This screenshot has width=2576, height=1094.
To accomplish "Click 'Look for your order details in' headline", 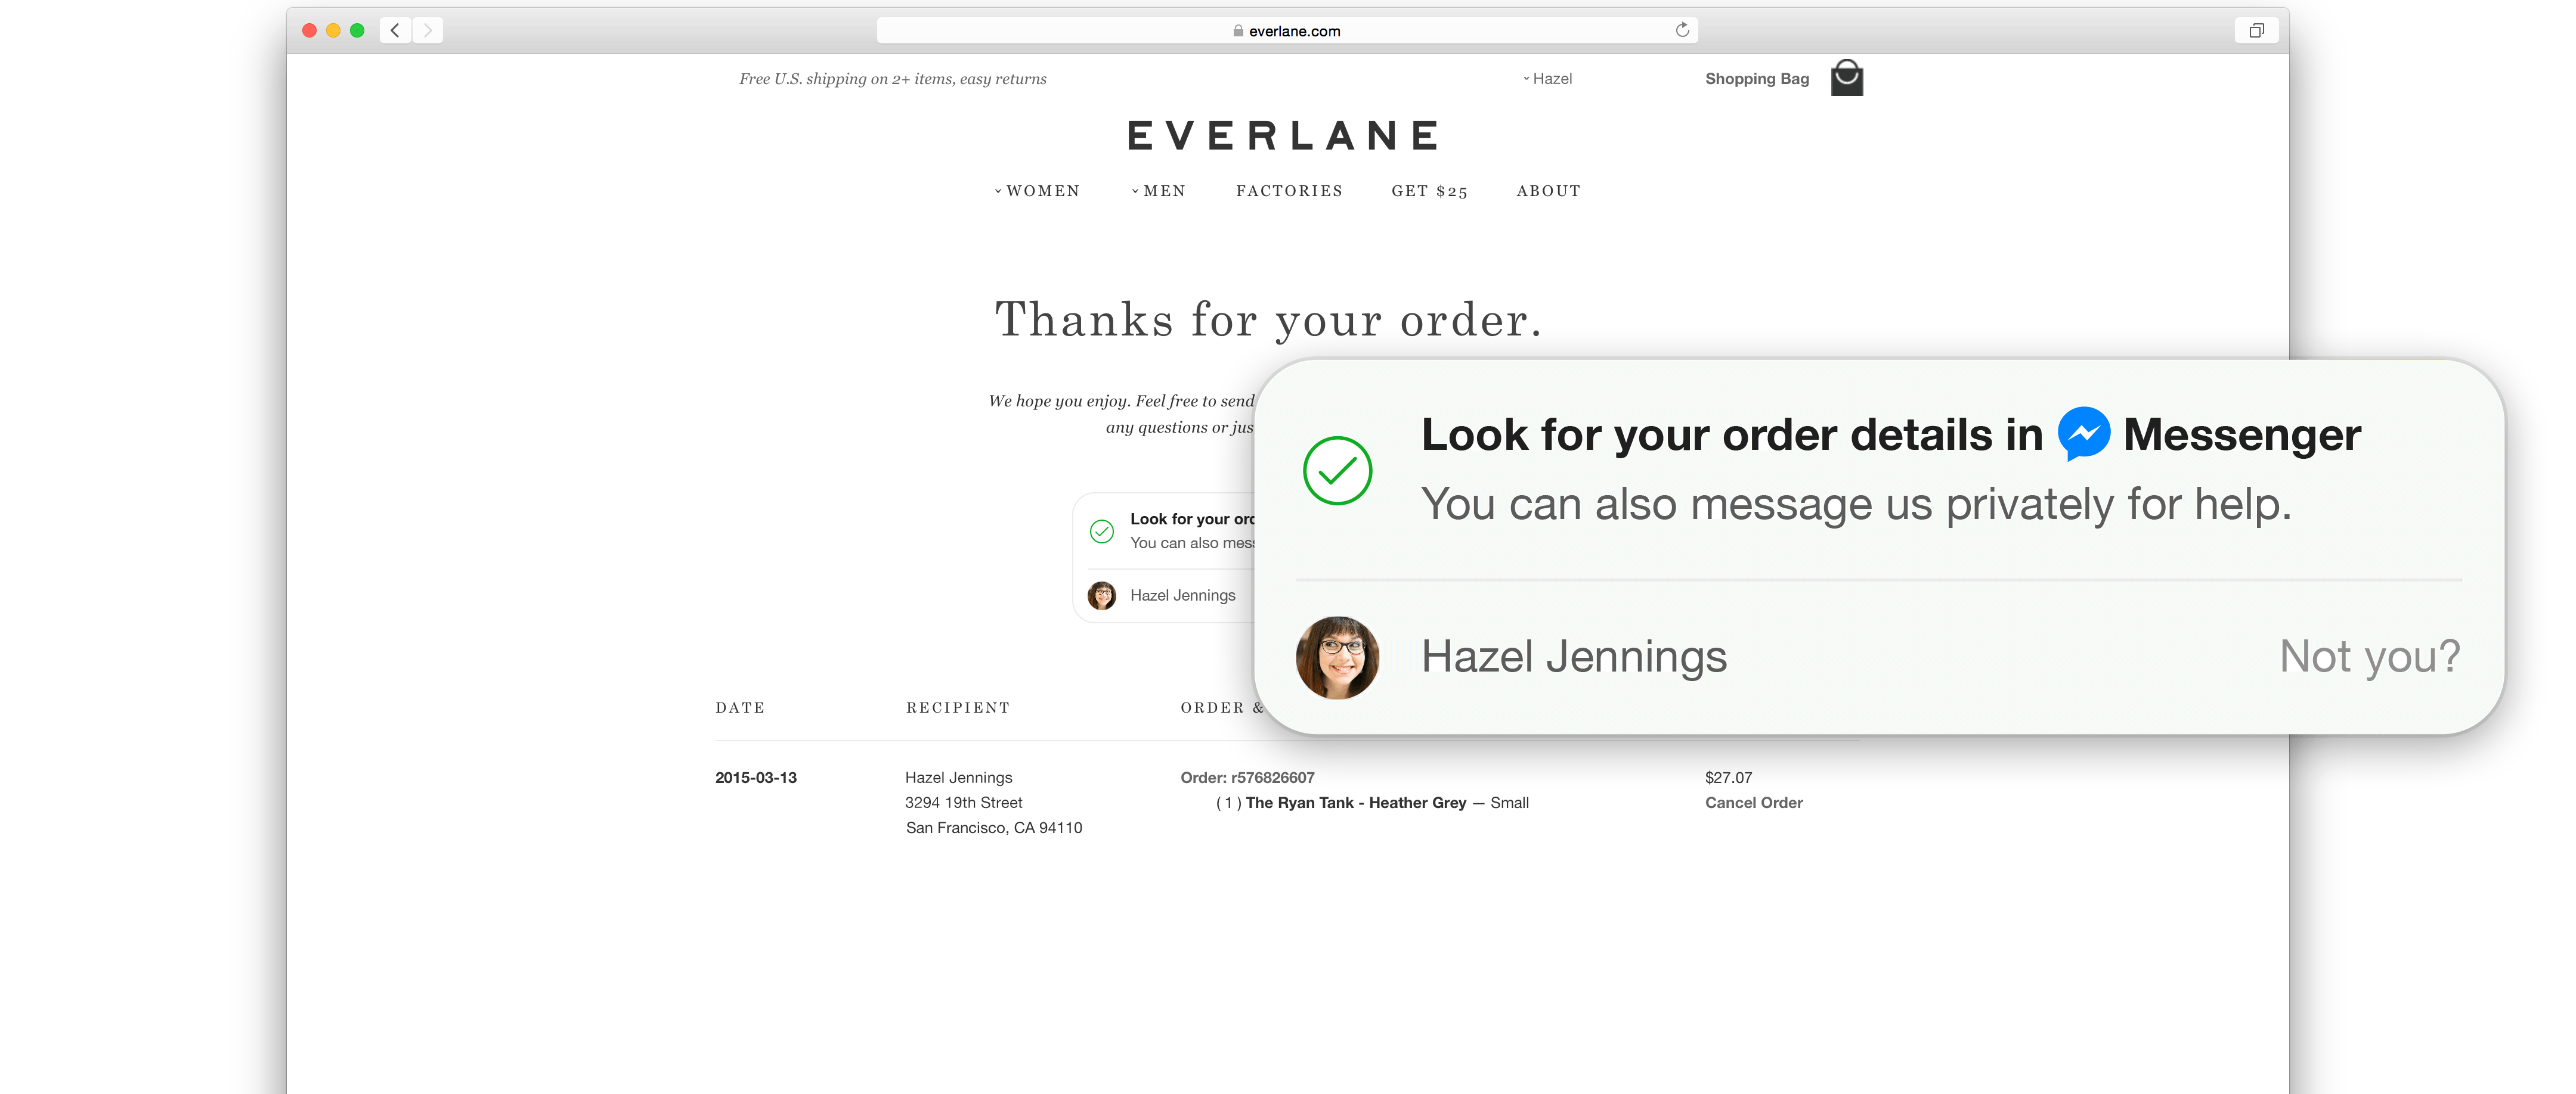I will point(1732,434).
